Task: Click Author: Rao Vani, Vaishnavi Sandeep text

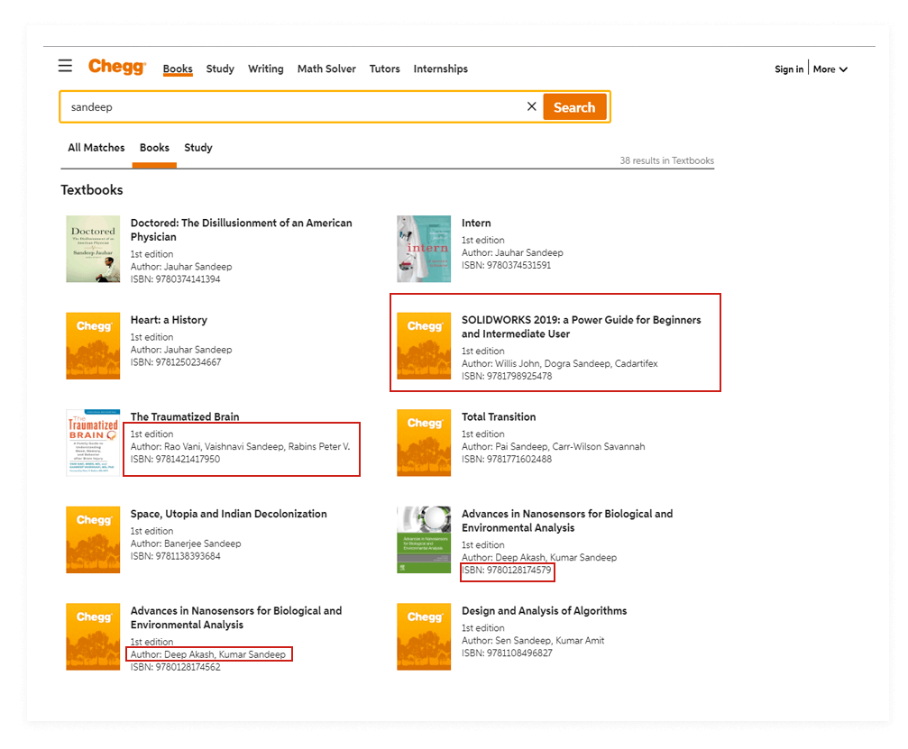Action: click(x=241, y=446)
